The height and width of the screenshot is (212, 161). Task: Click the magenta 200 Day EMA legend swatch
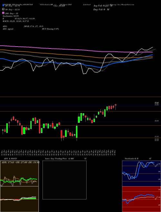3,13
